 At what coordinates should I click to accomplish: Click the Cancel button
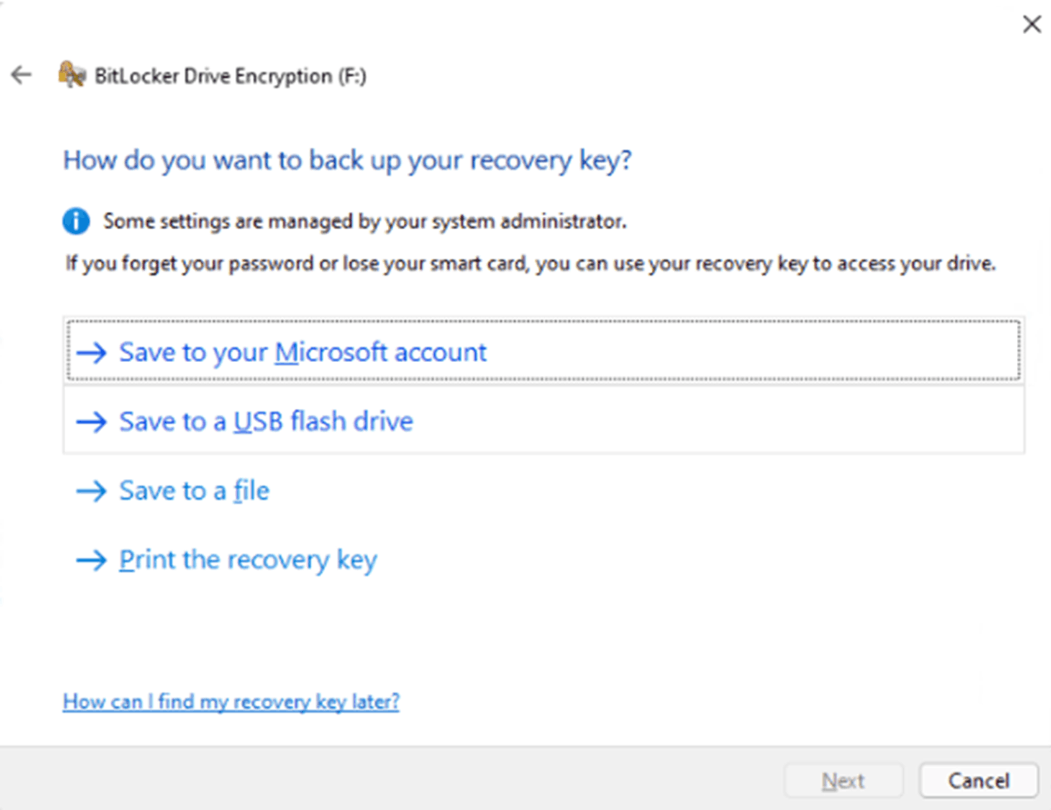[x=978, y=781]
